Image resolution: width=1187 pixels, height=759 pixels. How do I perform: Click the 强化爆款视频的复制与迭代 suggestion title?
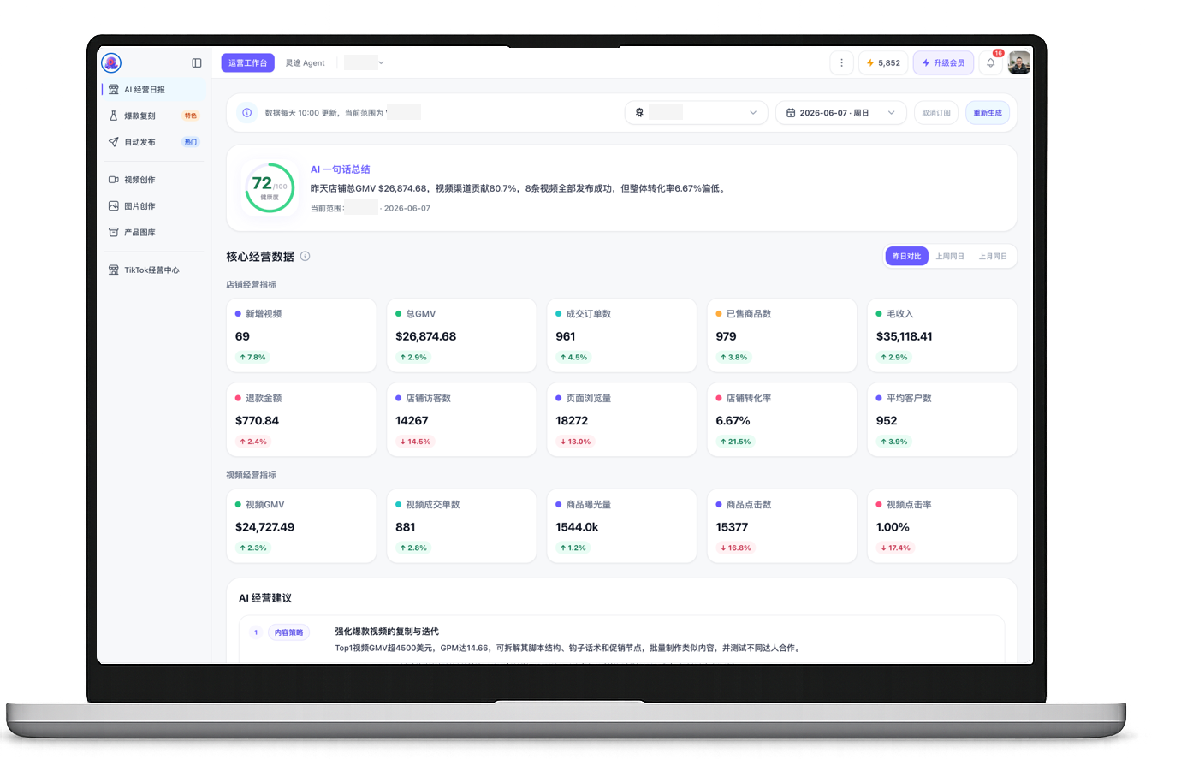point(387,632)
